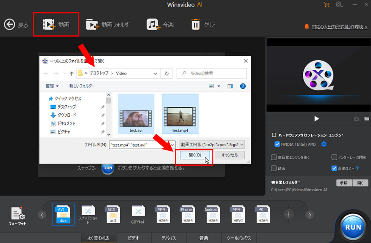Toggle NVIDIA / Intel / AMD checkbox
The height and width of the screenshot is (243, 371).
277,144
